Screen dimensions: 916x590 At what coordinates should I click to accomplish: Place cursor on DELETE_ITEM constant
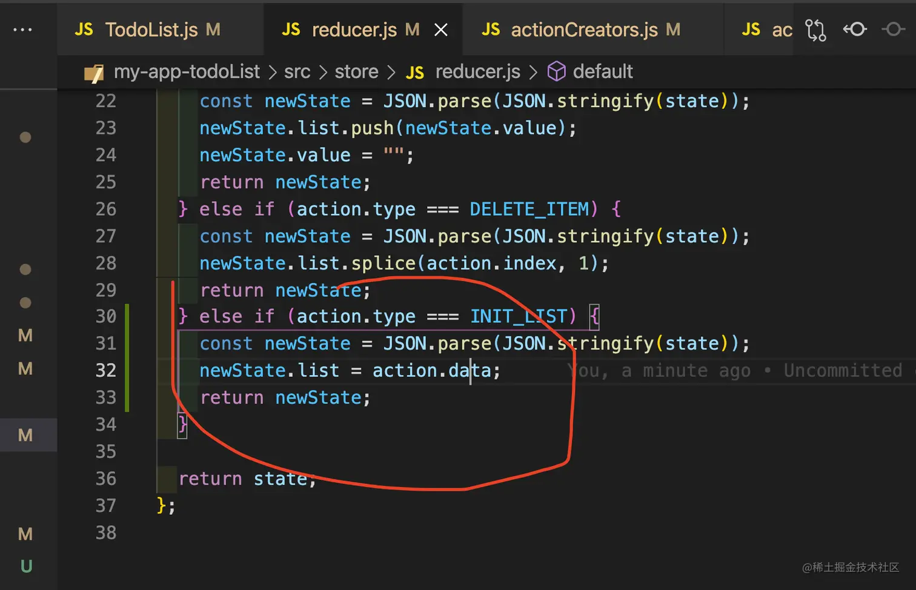(x=529, y=209)
